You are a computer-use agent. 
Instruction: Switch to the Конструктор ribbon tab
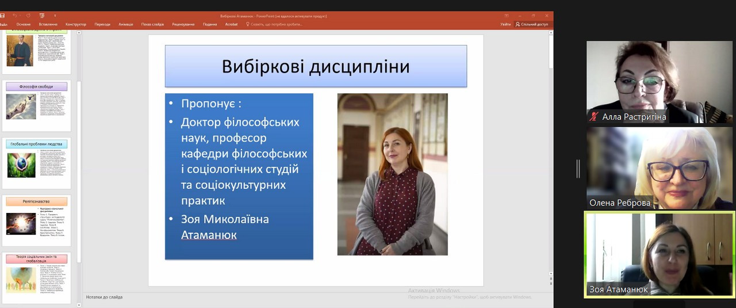[75, 24]
